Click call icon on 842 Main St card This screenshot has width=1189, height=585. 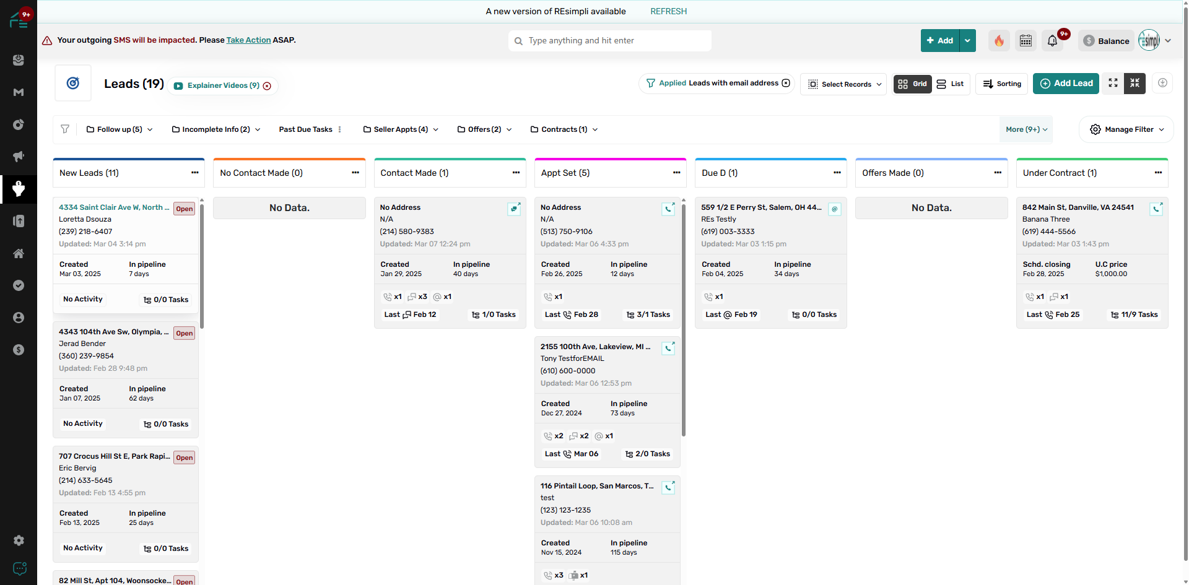pos(1156,209)
